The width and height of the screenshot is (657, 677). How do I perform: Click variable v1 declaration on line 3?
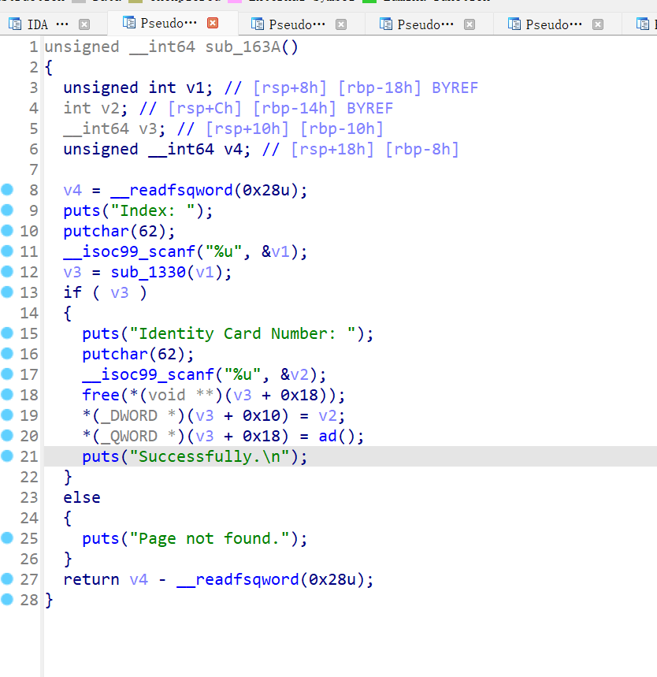pos(195,87)
